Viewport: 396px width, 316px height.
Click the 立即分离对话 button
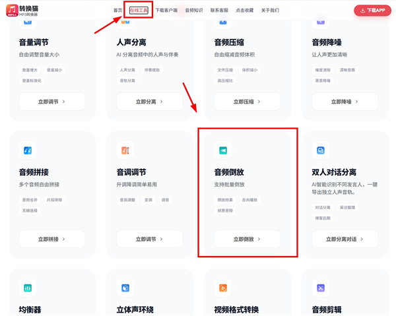(345, 239)
